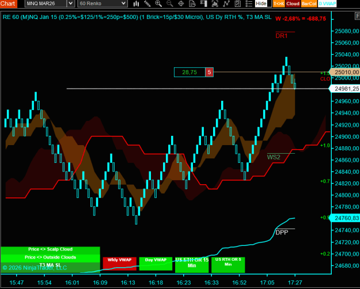Open the 60 Renko interval dropdown
The image size is (360, 289).
[x=103, y=3]
